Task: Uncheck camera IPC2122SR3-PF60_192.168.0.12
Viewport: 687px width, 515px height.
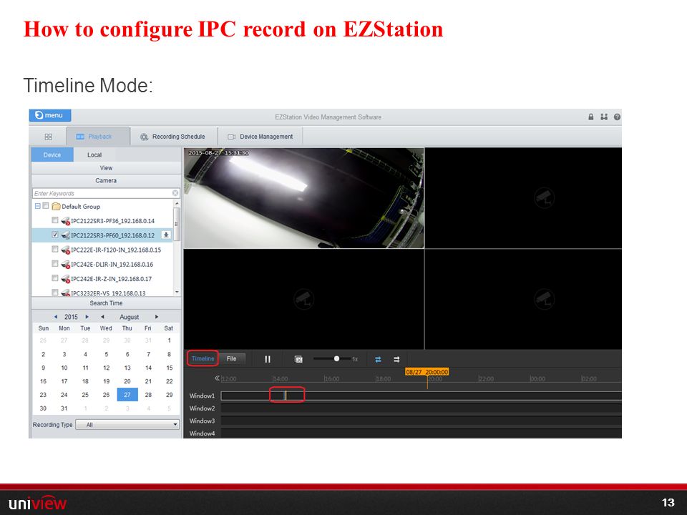Action: pyautogui.click(x=55, y=235)
